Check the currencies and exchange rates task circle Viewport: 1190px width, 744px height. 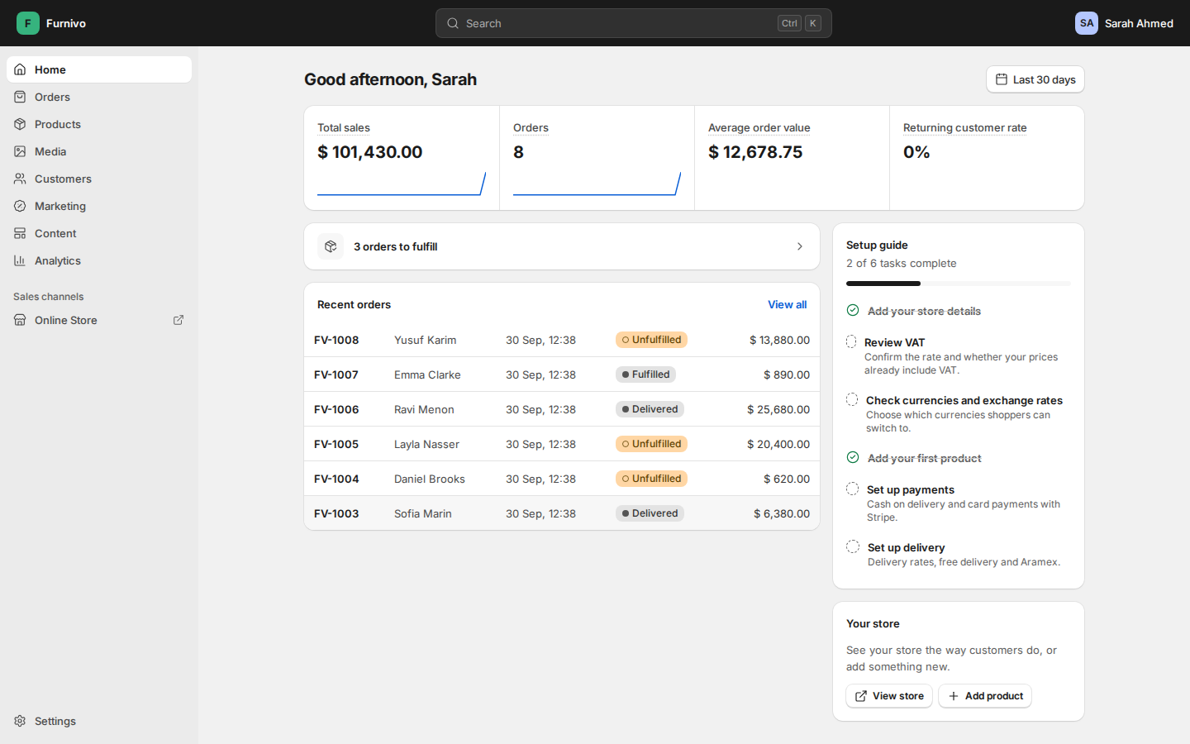click(852, 399)
